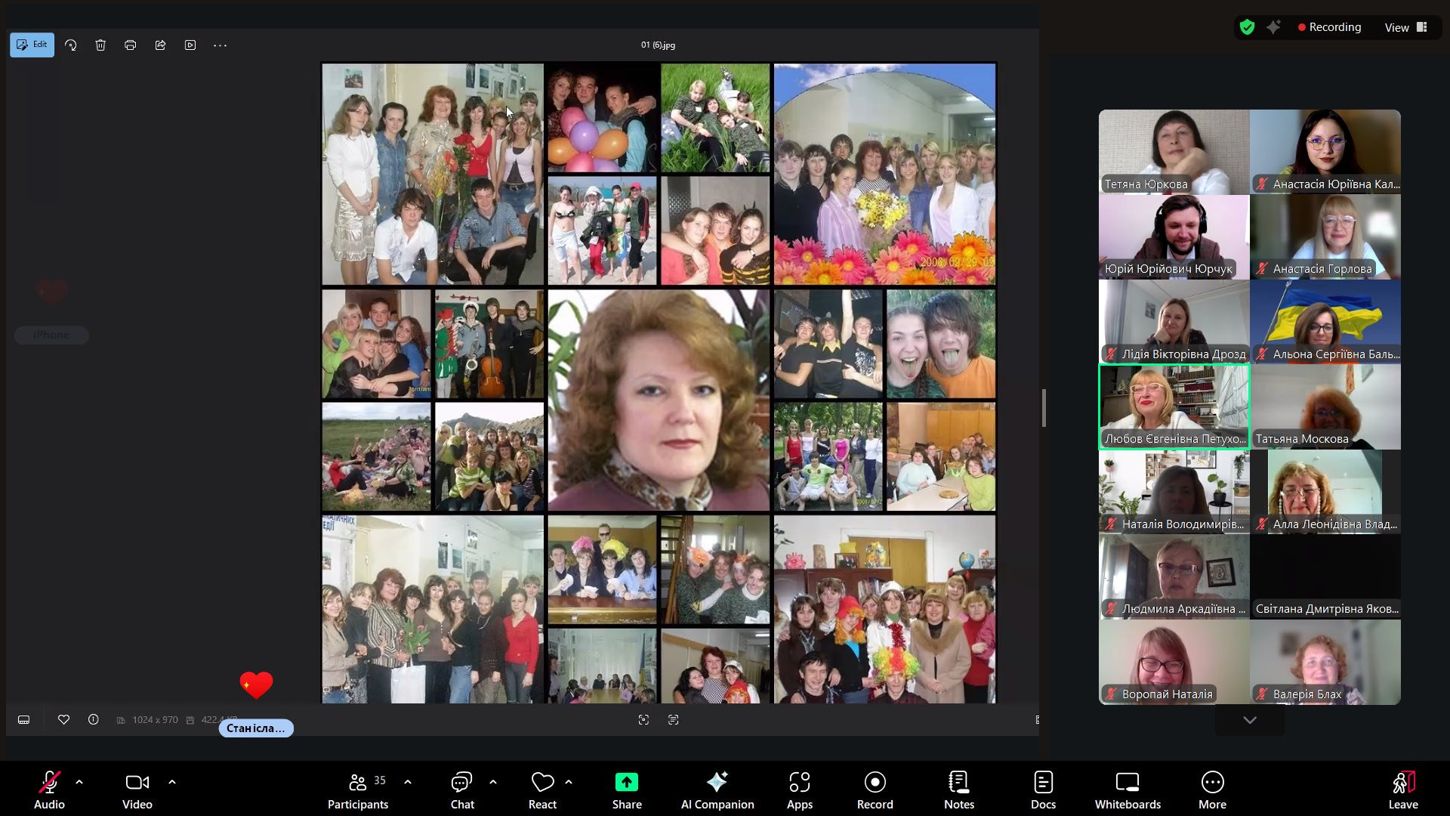Click the actual-size icon below the image

pyautogui.click(x=674, y=720)
